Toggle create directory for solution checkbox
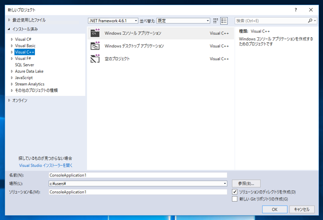The height and width of the screenshot is (220, 323). click(235, 192)
